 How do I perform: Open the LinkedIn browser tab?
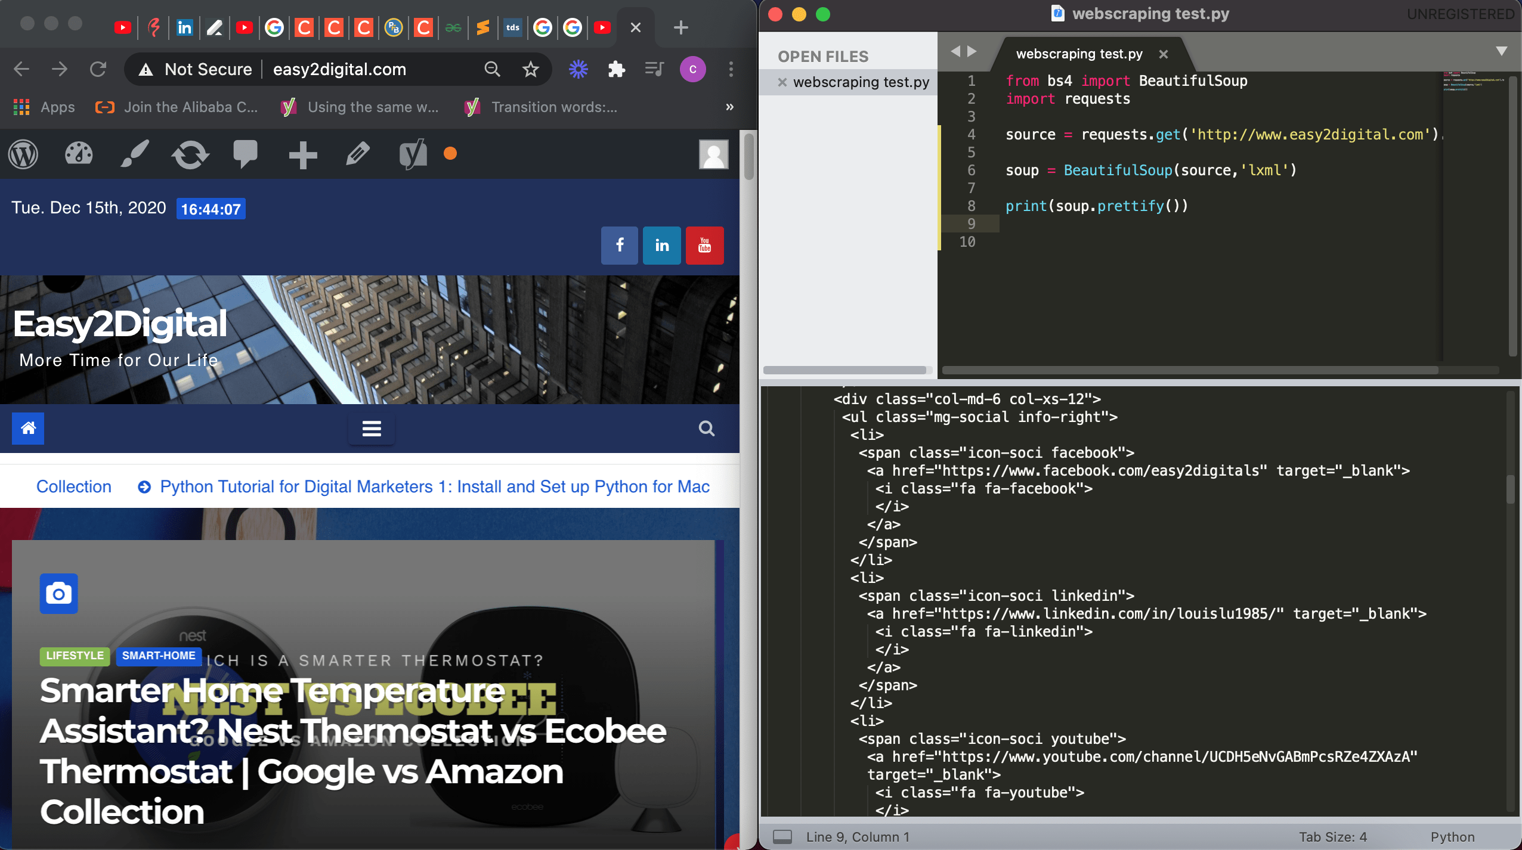184,27
